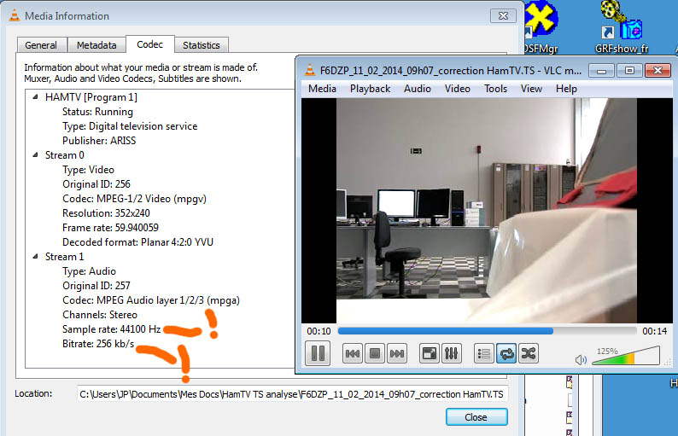Screen dimensions: 678x436
Task: Click elapsed time label 00:10
Action: point(319,331)
